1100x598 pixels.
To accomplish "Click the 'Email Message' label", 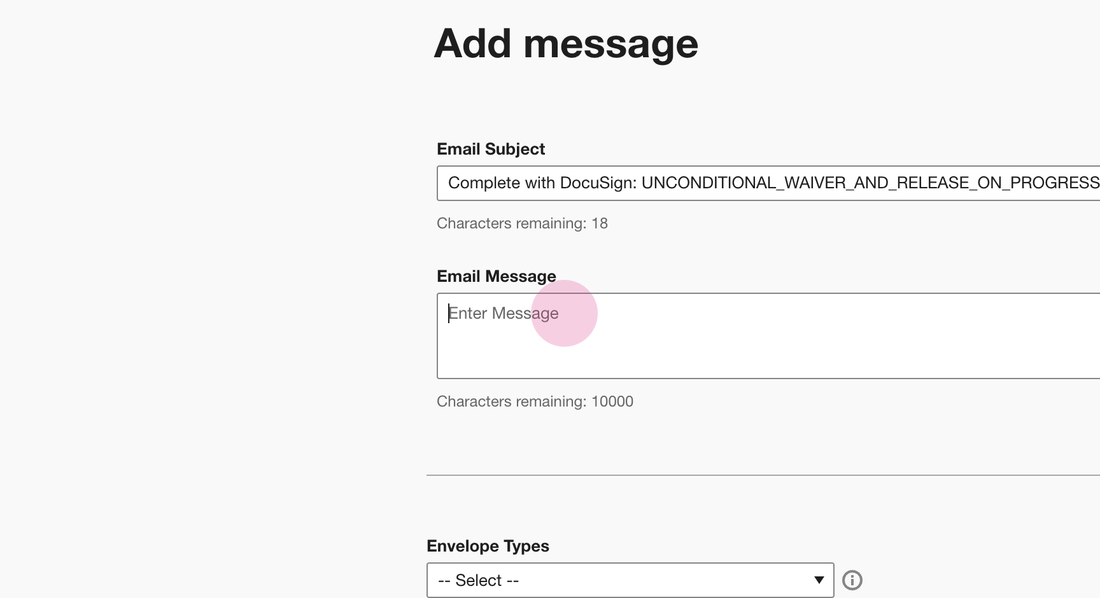I will pyautogui.click(x=496, y=276).
